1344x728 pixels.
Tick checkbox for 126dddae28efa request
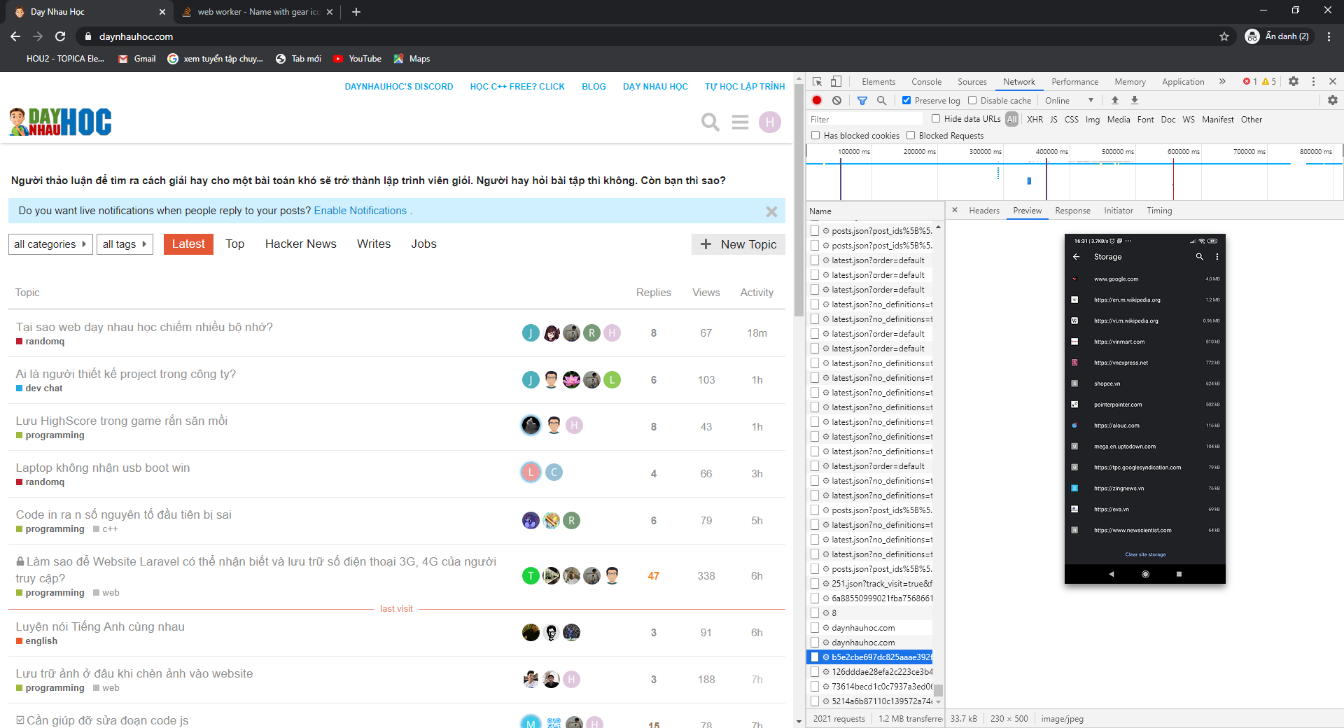[x=815, y=672]
